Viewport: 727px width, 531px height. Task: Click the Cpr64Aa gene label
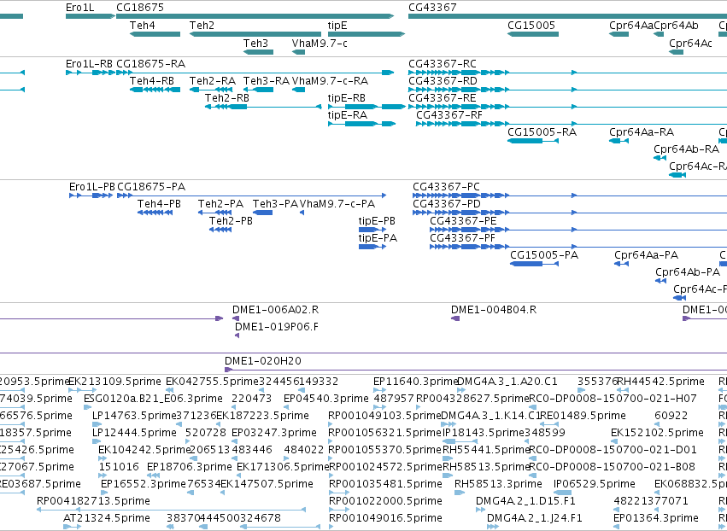tap(631, 26)
